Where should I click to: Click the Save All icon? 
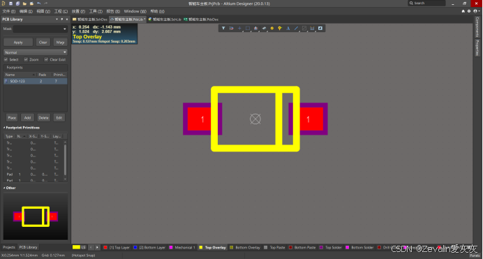pyautogui.click(x=17, y=3)
